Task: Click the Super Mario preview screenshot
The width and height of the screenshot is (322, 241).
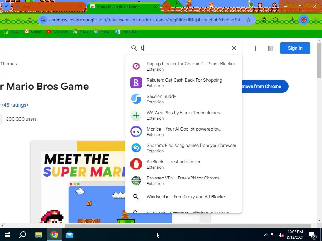Action: coord(78,182)
